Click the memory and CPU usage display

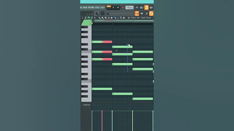coord(87,14)
